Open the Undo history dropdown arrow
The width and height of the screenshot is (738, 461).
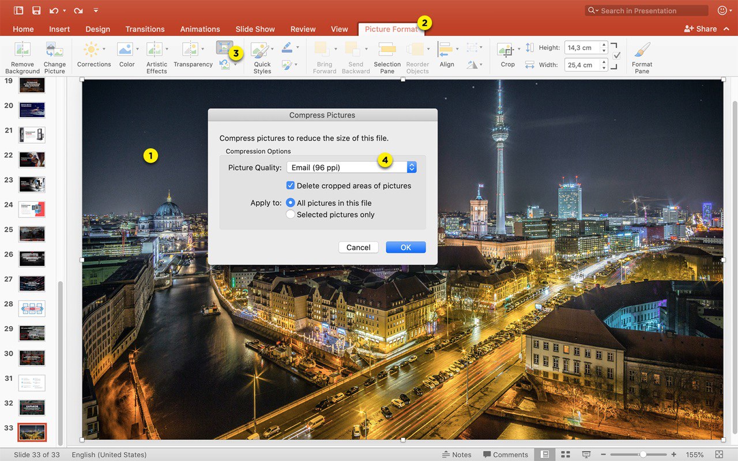point(64,11)
